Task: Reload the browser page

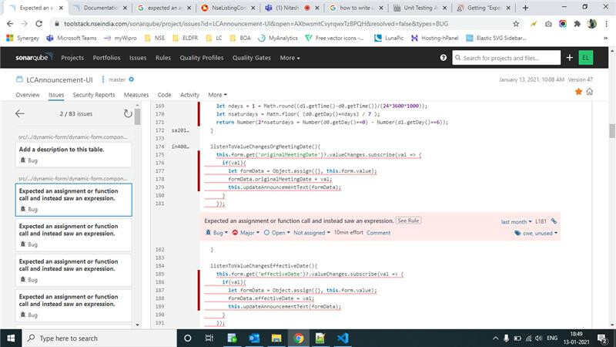Action: [38, 24]
